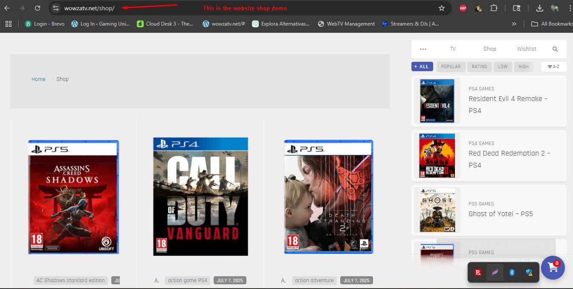Viewport: 573px width, 289px height.
Task: Click the search magnifier in site navigation
Action: click(555, 49)
